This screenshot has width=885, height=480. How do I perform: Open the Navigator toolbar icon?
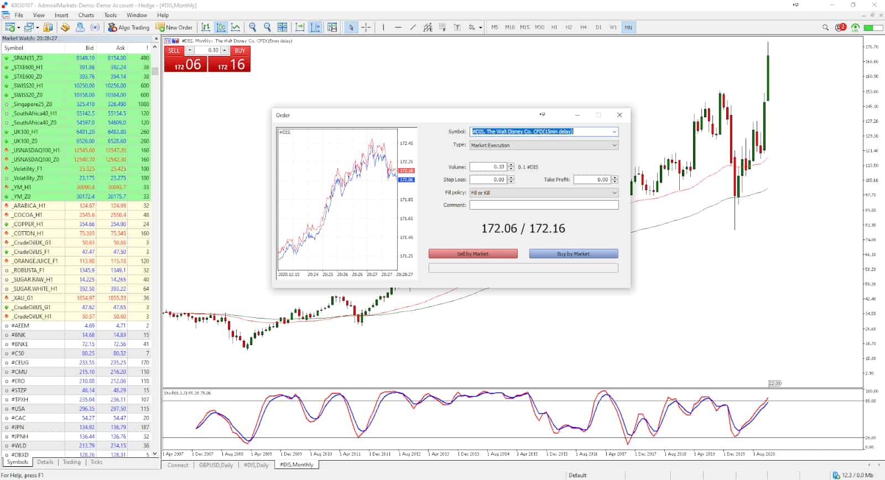(65, 27)
